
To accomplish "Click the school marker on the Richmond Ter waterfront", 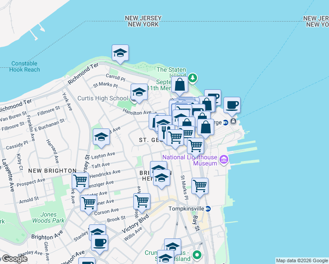I will pyautogui.click(x=120, y=53).
